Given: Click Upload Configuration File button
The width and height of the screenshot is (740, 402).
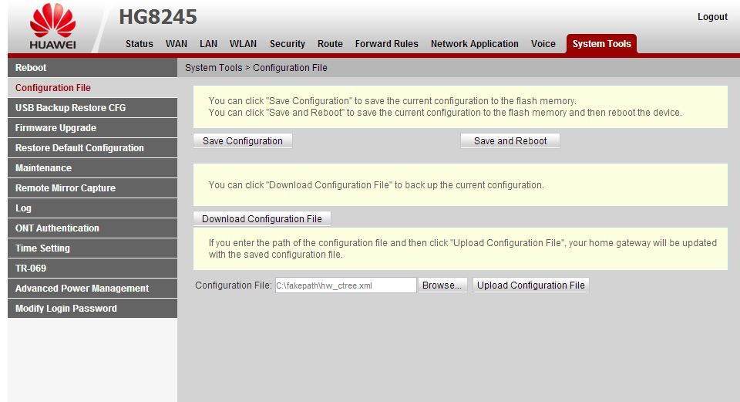Looking at the screenshot, I should (531, 285).
